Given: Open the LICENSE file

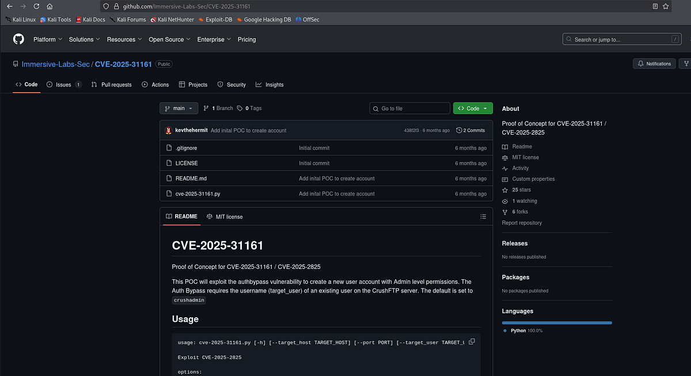Looking at the screenshot, I should pos(187,163).
